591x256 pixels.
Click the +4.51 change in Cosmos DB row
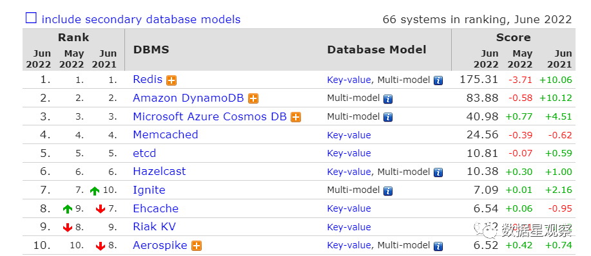tap(558, 116)
